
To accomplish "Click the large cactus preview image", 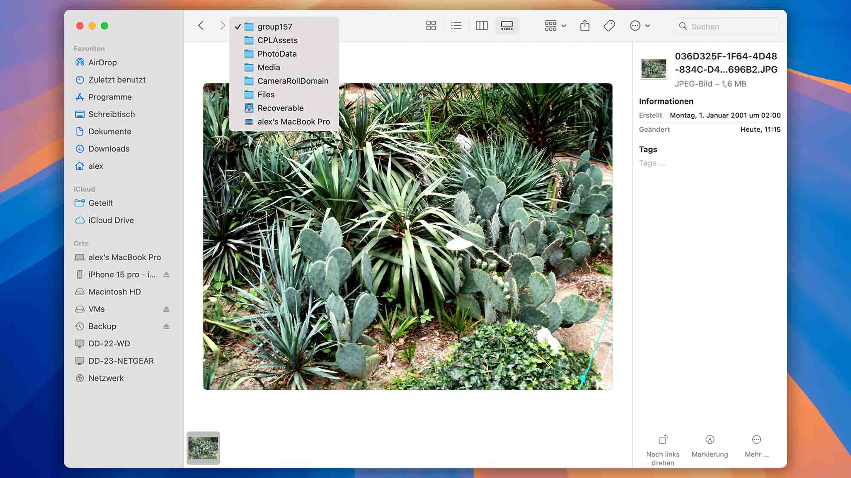I will click(x=408, y=237).
